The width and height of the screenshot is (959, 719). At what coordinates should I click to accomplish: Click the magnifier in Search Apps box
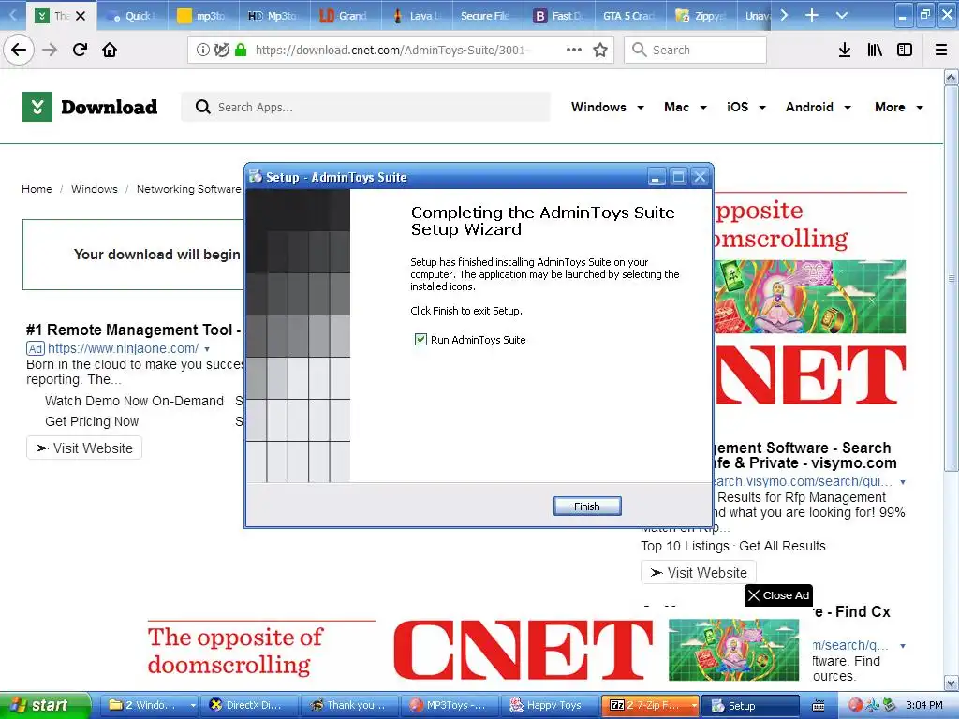[202, 107]
